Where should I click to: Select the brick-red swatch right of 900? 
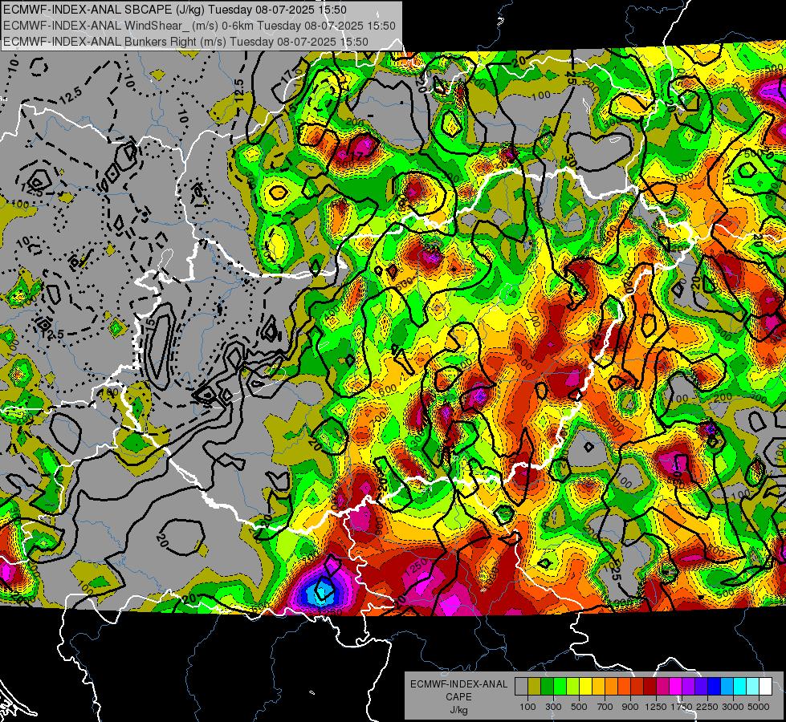click(x=637, y=687)
